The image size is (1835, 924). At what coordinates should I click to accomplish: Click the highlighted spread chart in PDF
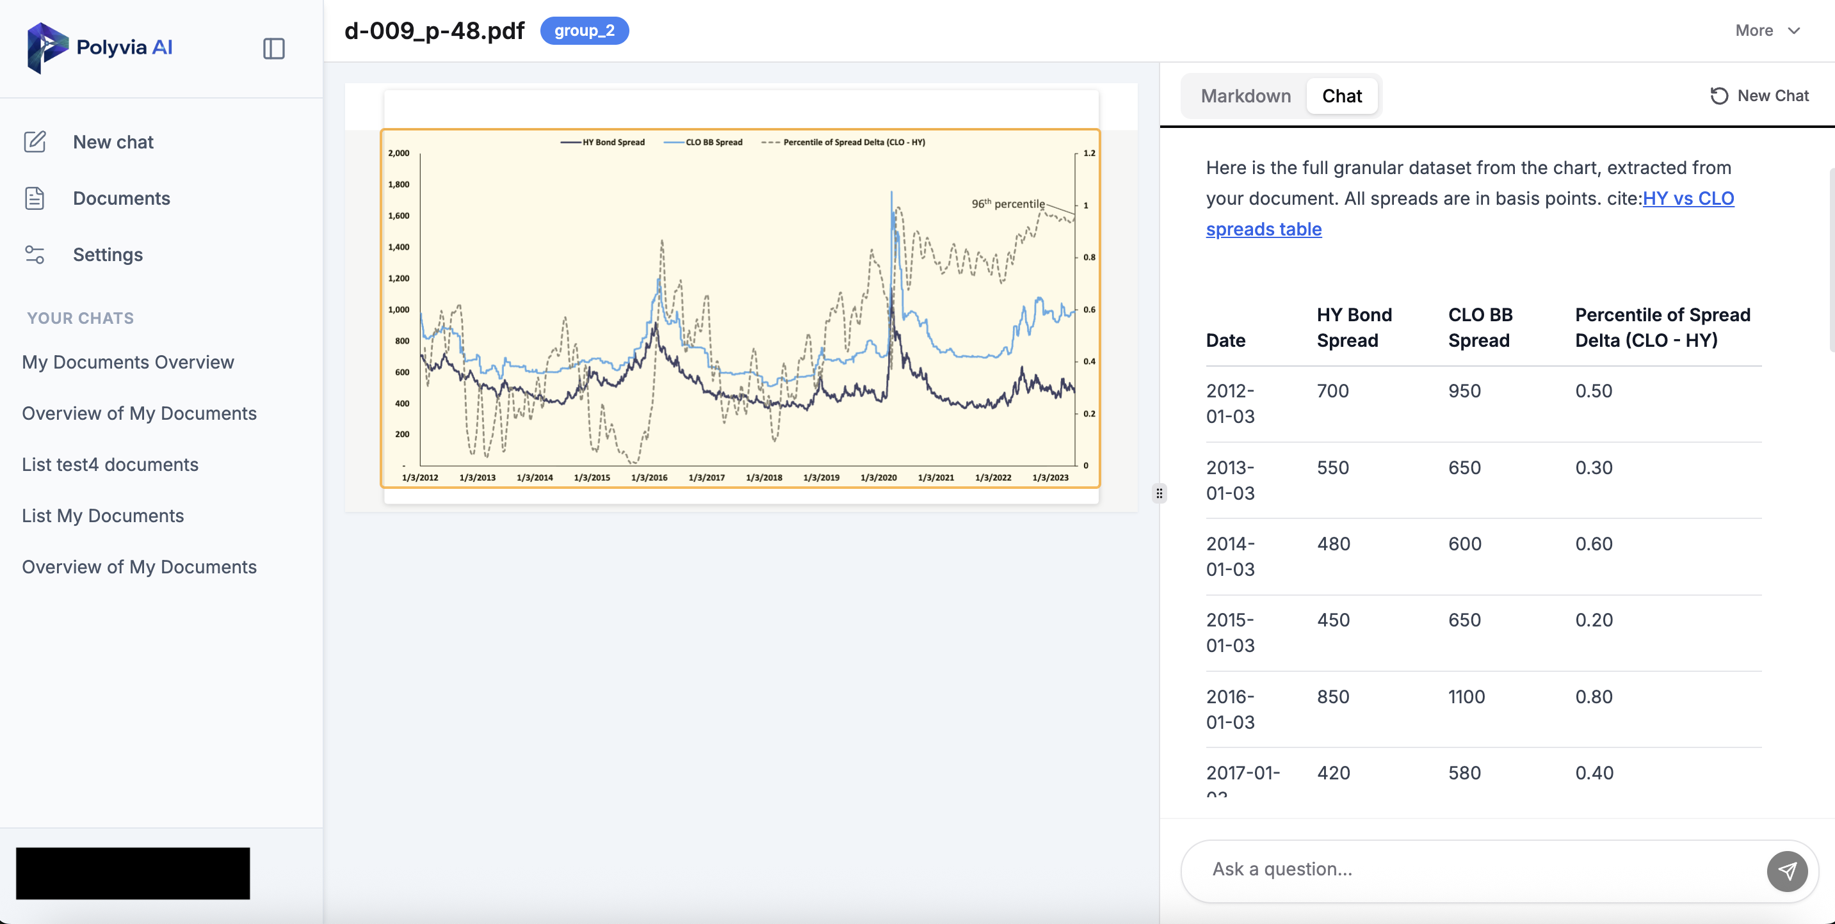point(741,308)
